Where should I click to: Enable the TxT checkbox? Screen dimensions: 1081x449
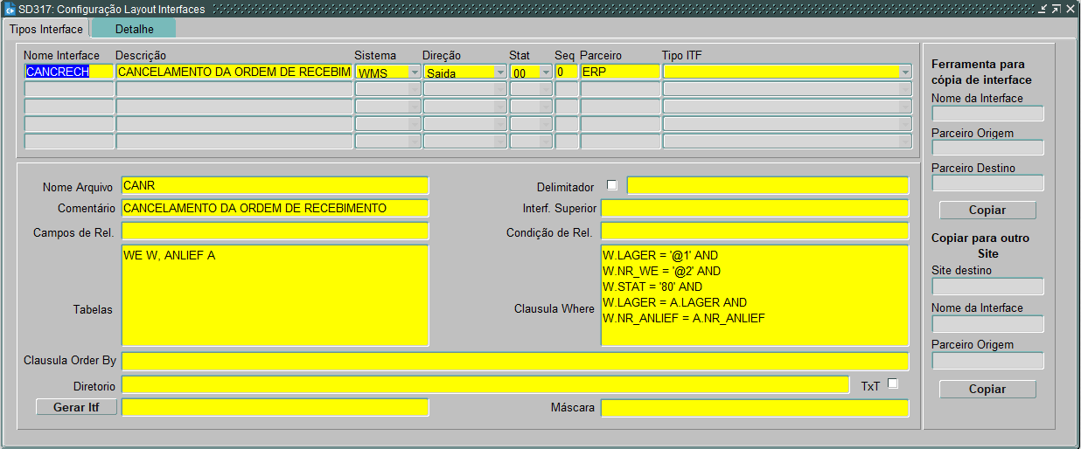pos(893,383)
